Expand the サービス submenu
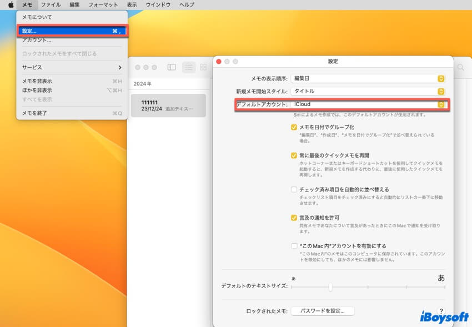 [x=72, y=67]
